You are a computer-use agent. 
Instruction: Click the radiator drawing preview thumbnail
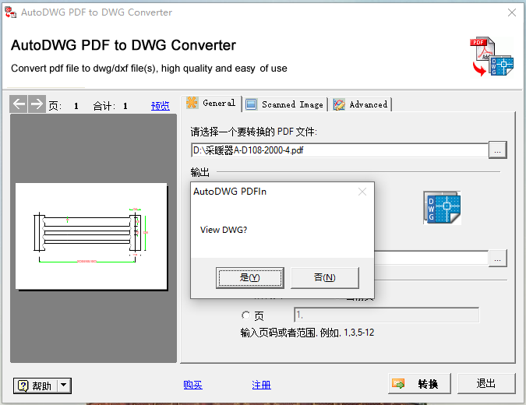(91, 236)
